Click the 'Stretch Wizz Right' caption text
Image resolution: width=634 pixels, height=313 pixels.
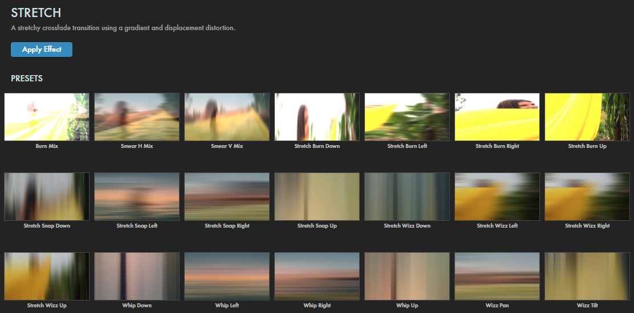click(x=587, y=226)
